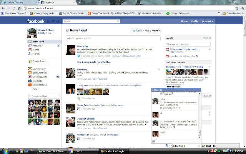This screenshot has height=154, width=246.
Task: Show hidden system tray icons arrow
Action: point(208,151)
